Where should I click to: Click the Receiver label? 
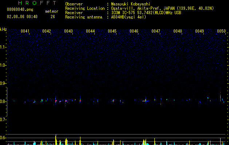[x=74, y=13]
